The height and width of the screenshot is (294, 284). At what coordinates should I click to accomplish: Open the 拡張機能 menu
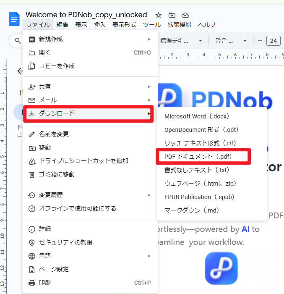(x=179, y=25)
